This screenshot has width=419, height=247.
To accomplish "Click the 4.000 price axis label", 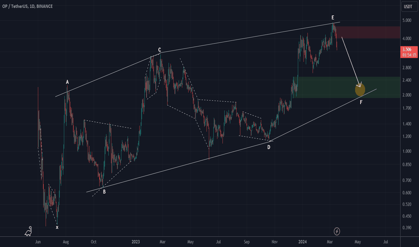I will (407, 39).
